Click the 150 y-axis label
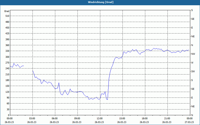200x125 pixels. click(x=7, y=86)
